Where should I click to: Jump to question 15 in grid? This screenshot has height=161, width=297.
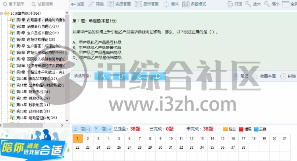(223, 138)
